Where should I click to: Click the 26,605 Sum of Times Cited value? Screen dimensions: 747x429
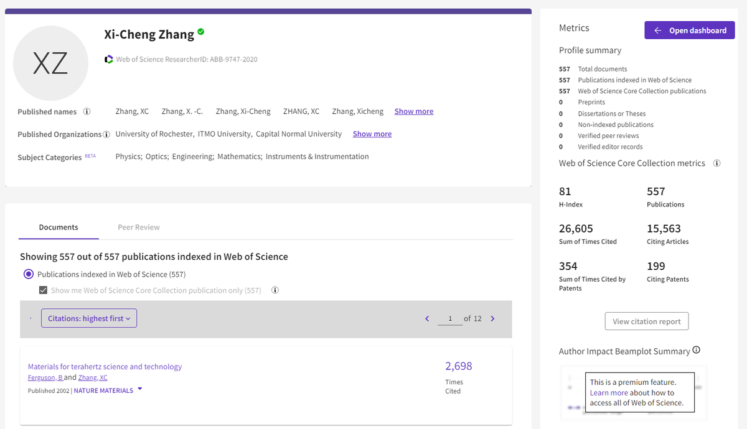tap(576, 229)
